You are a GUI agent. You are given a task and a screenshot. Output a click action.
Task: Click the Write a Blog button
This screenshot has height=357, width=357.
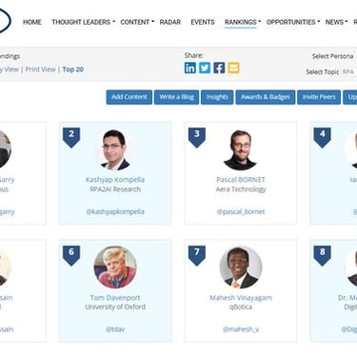[x=177, y=97]
